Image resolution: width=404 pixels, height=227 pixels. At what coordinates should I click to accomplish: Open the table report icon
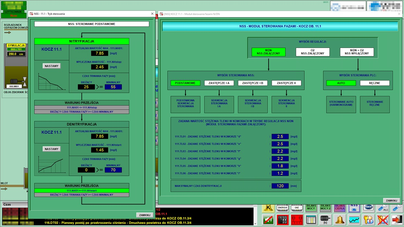pos(311,220)
